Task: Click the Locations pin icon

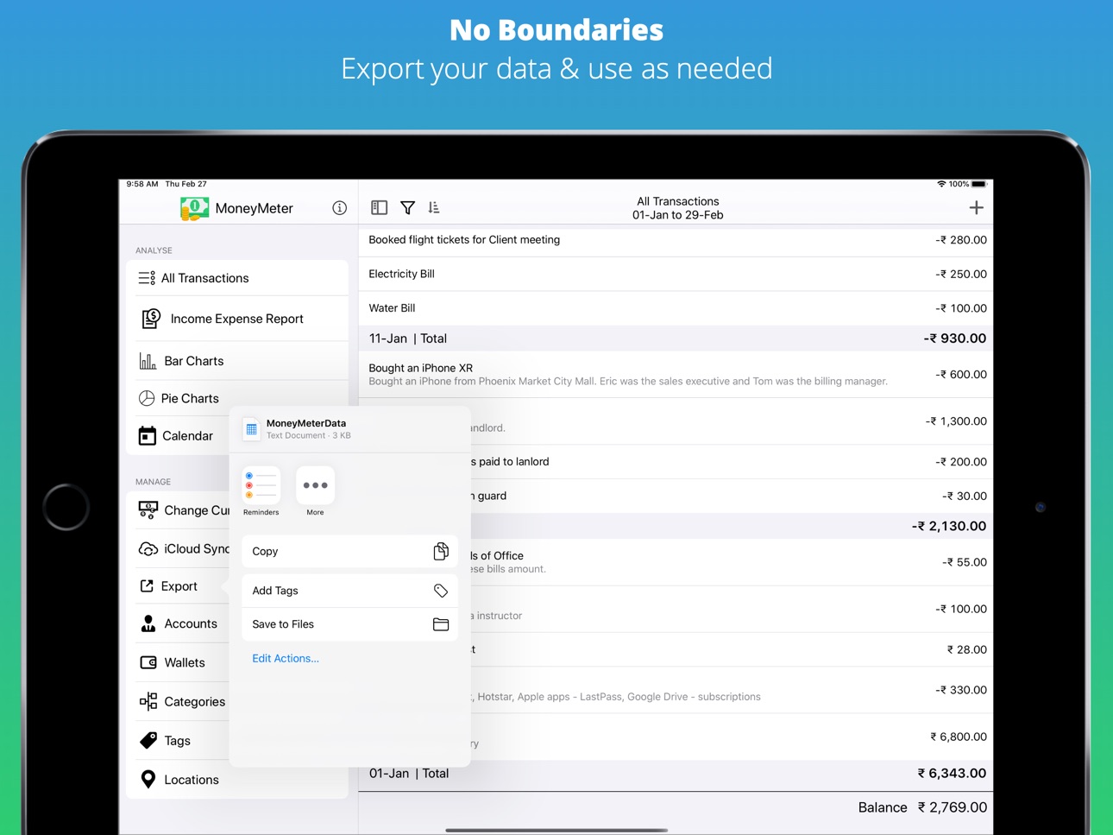Action: point(148,779)
